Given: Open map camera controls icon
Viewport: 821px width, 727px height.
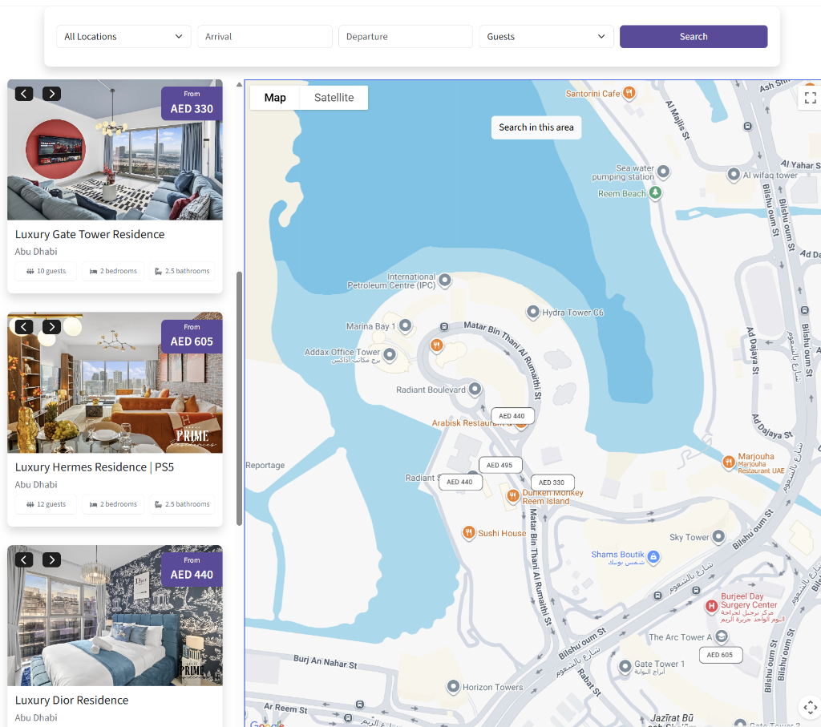Looking at the screenshot, I should click(x=810, y=708).
